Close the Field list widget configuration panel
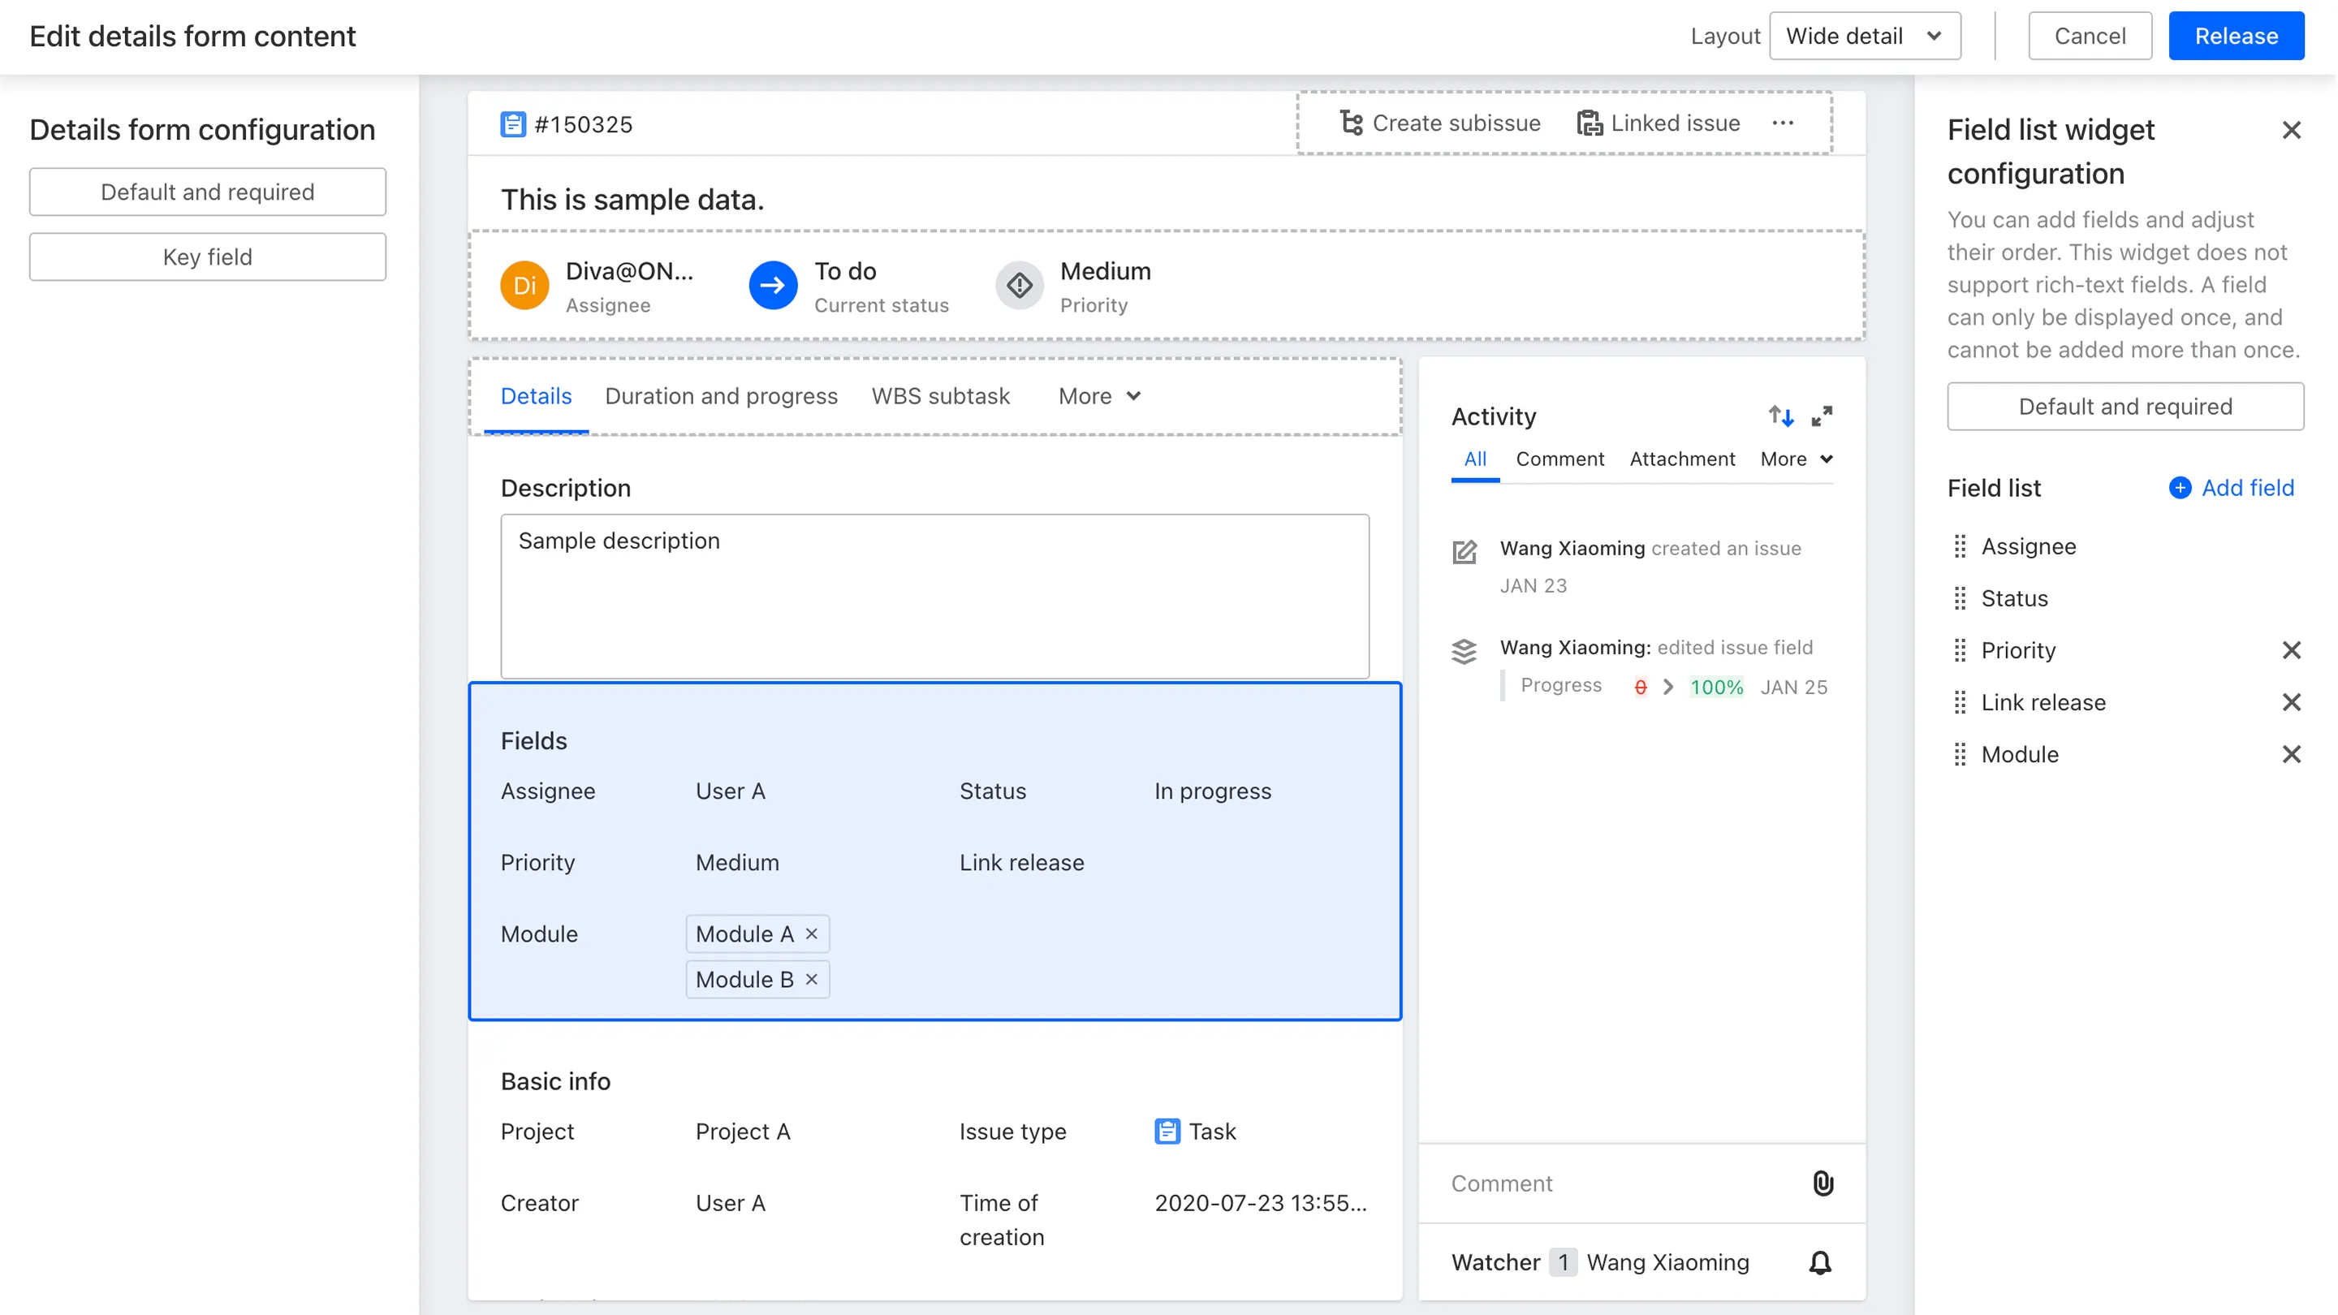The width and height of the screenshot is (2338, 1315). (2293, 130)
